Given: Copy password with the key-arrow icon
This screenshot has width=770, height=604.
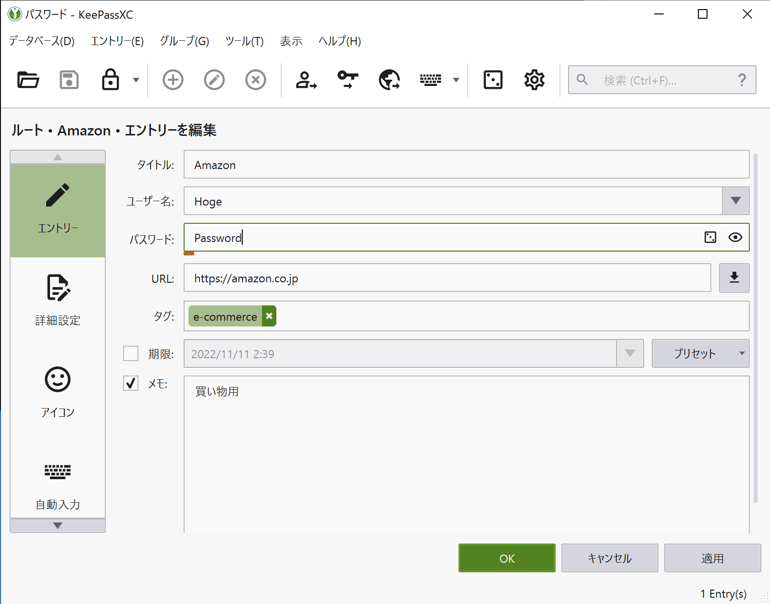Looking at the screenshot, I should 348,80.
